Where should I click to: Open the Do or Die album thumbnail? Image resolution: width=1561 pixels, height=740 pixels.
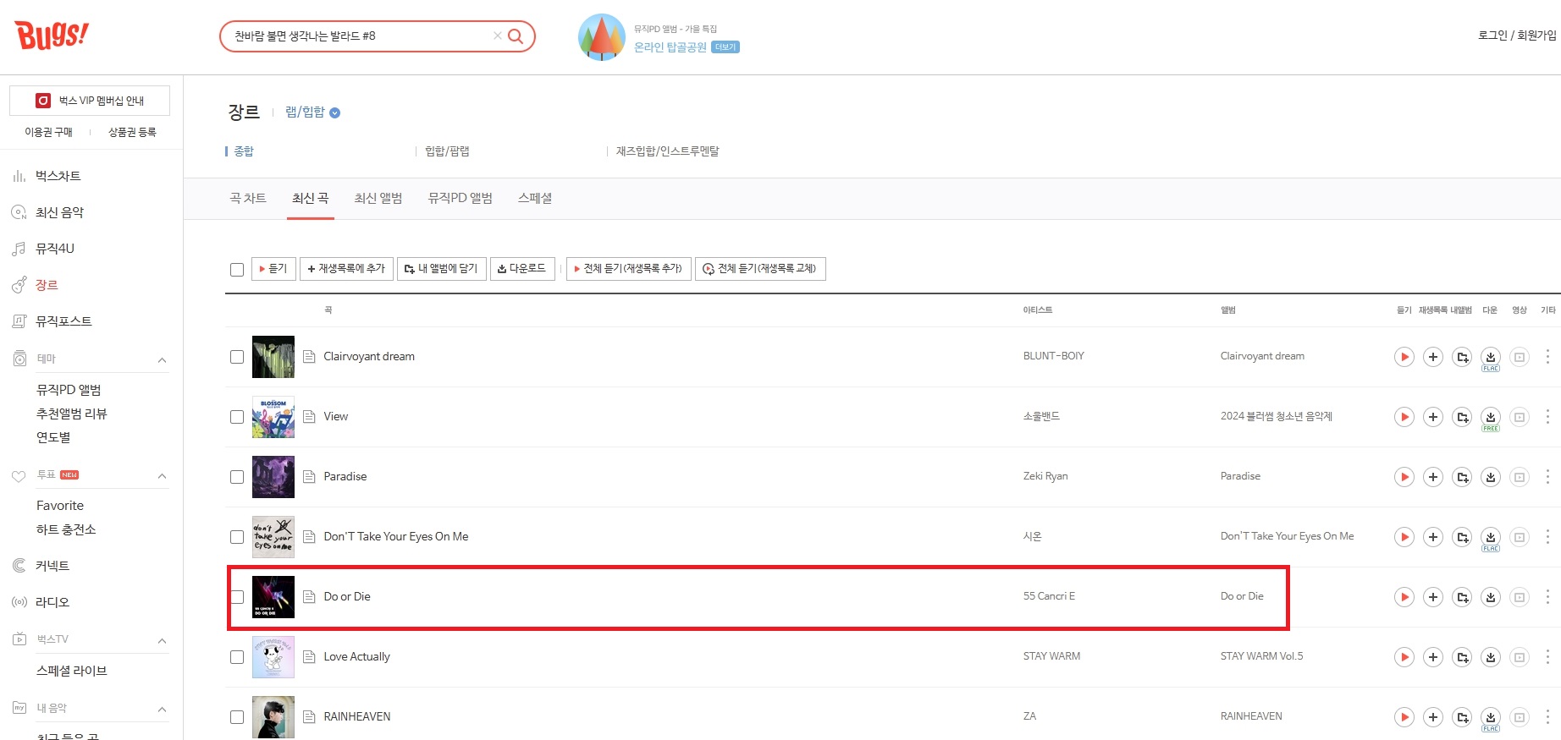tap(273, 597)
